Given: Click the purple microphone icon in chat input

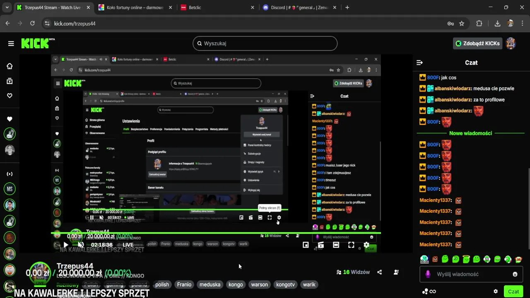Looking at the screenshot, I should coord(428,274).
